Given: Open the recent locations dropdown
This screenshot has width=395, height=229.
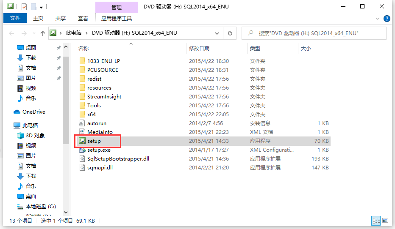Looking at the screenshot, I should 34,33.
